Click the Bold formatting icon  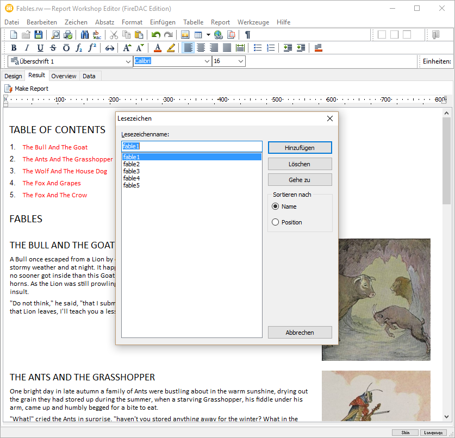click(14, 48)
